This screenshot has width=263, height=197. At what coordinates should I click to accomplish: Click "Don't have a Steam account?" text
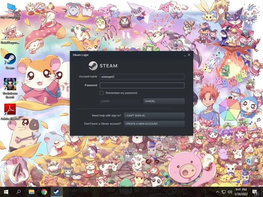103,124
